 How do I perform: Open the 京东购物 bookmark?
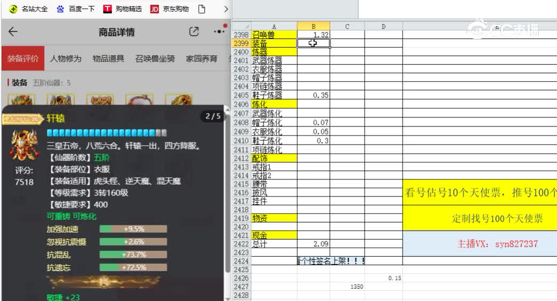(169, 9)
